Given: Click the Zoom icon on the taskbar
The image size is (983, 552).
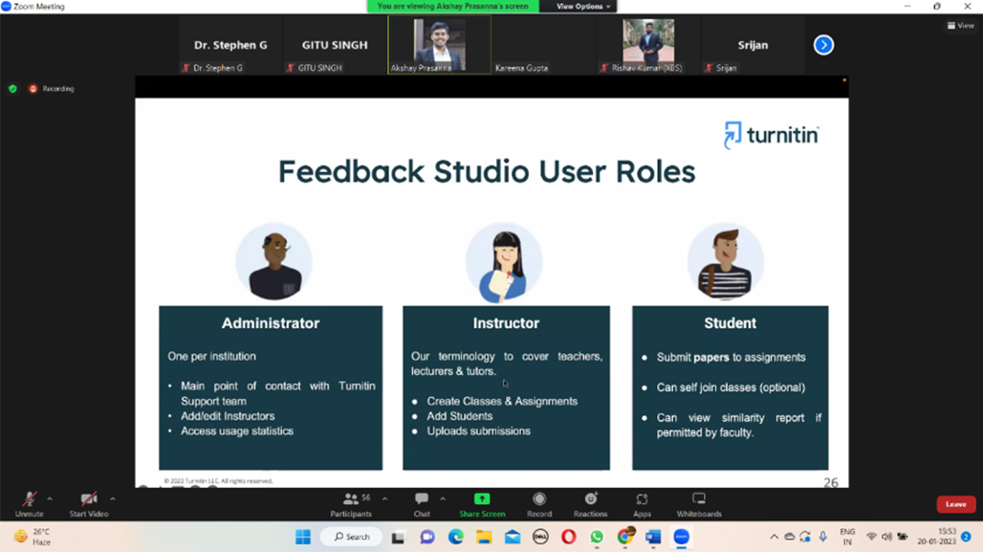Looking at the screenshot, I should [x=682, y=537].
